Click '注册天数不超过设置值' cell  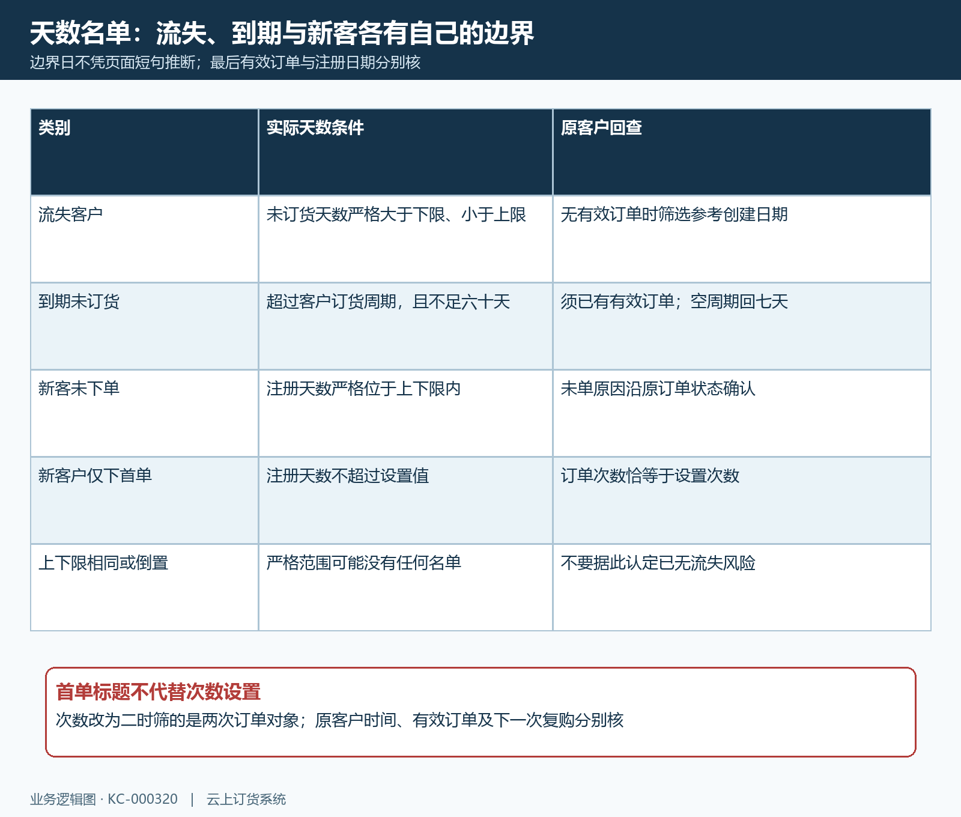click(405, 500)
